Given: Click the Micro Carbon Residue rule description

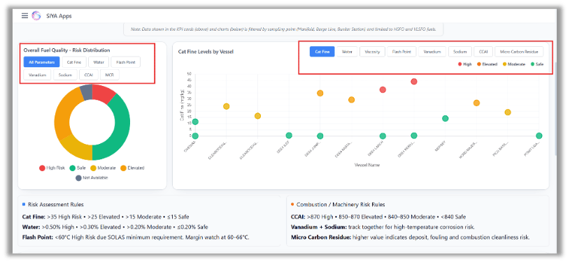Looking at the screenshot, I should [x=411, y=238].
